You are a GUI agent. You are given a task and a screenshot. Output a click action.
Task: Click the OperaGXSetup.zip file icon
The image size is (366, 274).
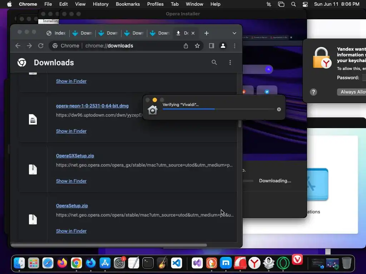tap(33, 169)
